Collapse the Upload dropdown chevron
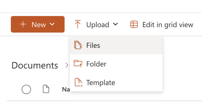The height and width of the screenshot is (107, 202). click(115, 24)
